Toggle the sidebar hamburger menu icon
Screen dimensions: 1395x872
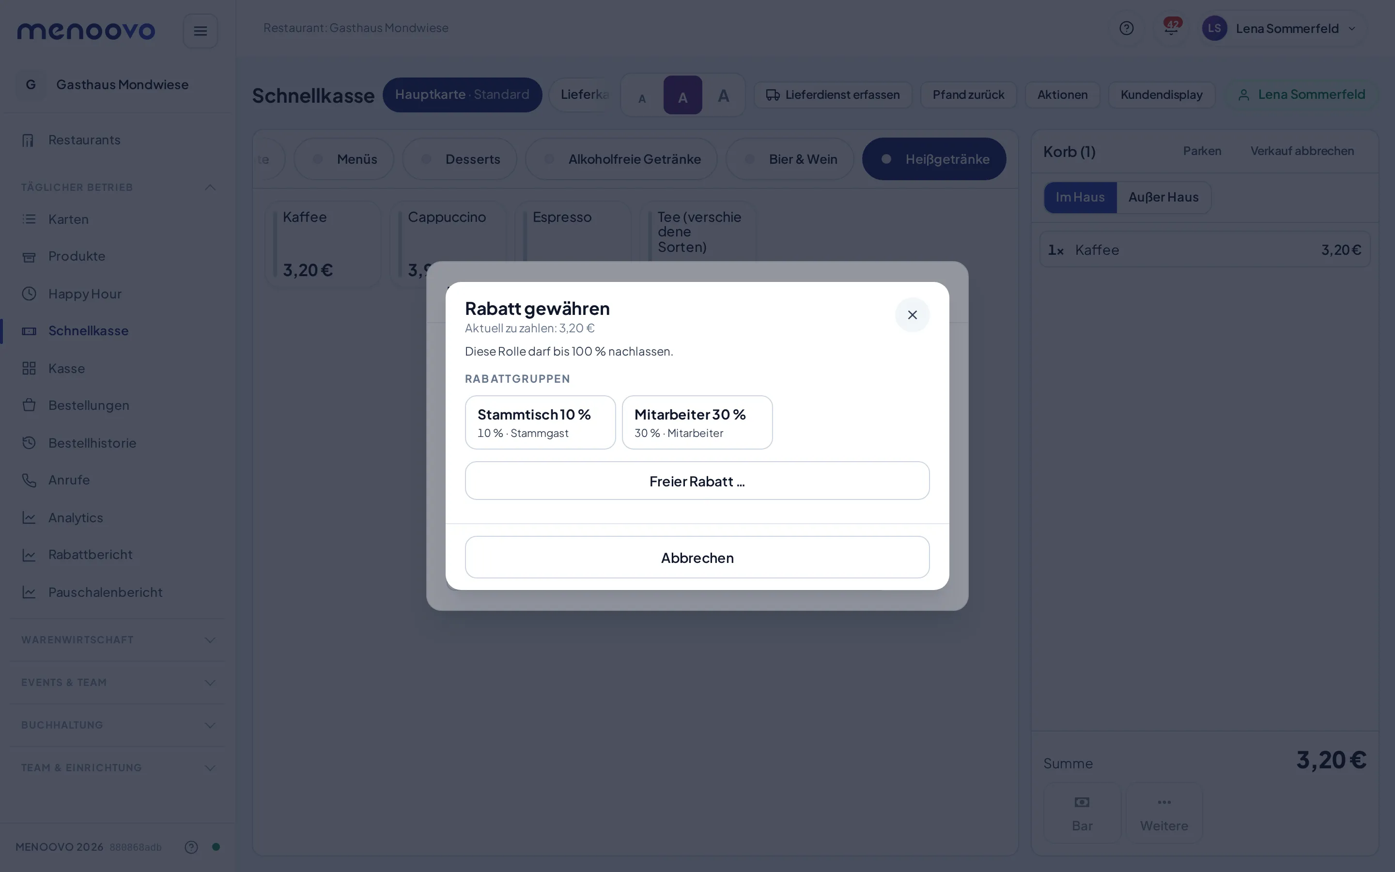click(x=200, y=31)
